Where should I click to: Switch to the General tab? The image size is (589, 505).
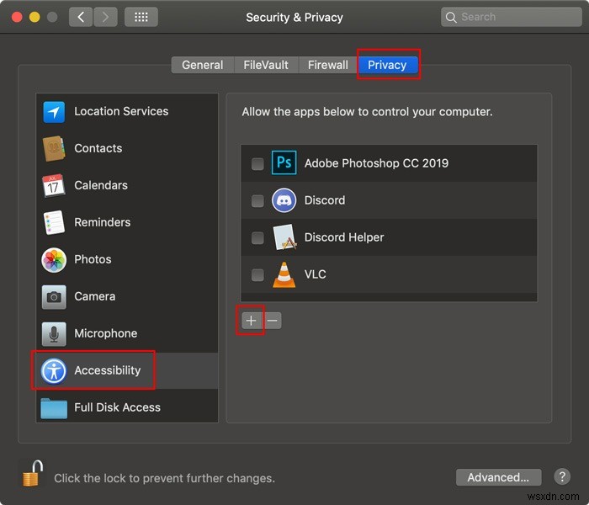(203, 65)
